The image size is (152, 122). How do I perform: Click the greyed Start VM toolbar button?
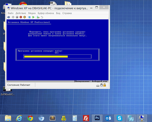[x=13, y=17]
